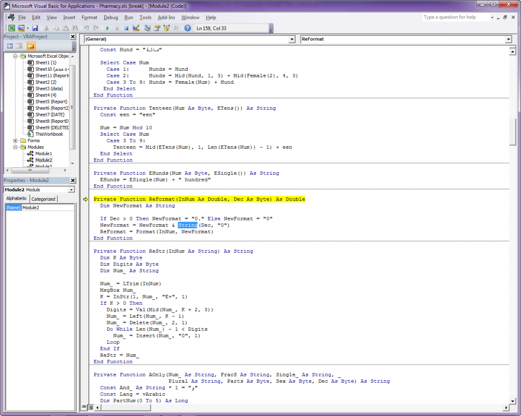The height and width of the screenshot is (416, 521).
Task: Click the Undo arrow icon
Action: [86, 28]
